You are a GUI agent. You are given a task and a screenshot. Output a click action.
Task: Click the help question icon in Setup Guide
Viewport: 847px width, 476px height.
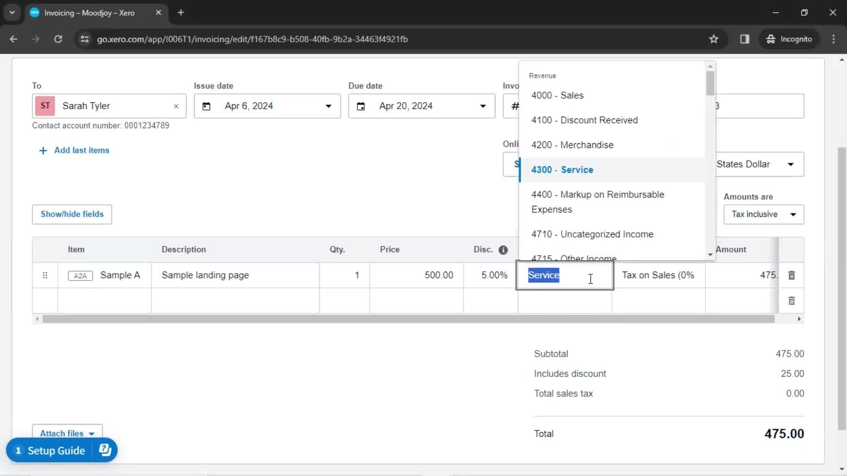coord(105,450)
